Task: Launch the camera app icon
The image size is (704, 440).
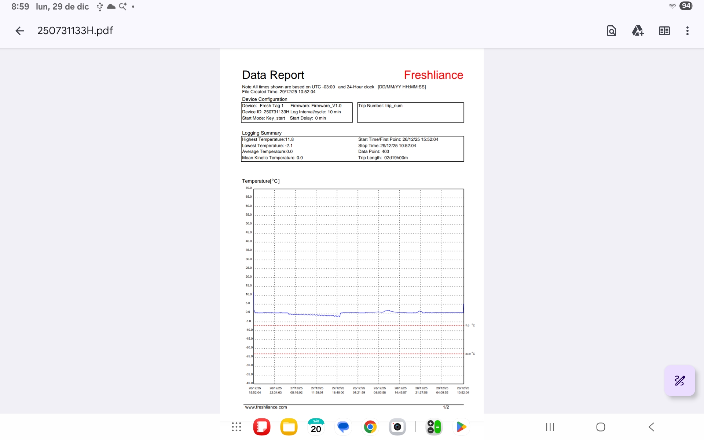Action: coord(397,427)
